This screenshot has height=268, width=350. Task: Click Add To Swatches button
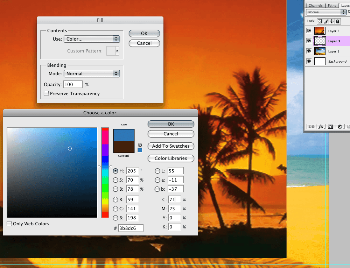(171, 146)
